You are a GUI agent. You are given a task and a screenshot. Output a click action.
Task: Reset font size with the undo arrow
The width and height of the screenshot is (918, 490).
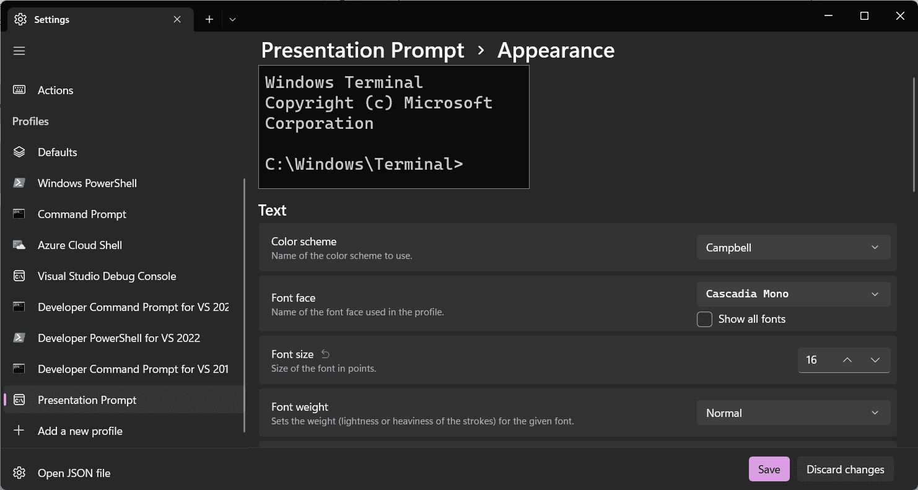[x=325, y=354]
